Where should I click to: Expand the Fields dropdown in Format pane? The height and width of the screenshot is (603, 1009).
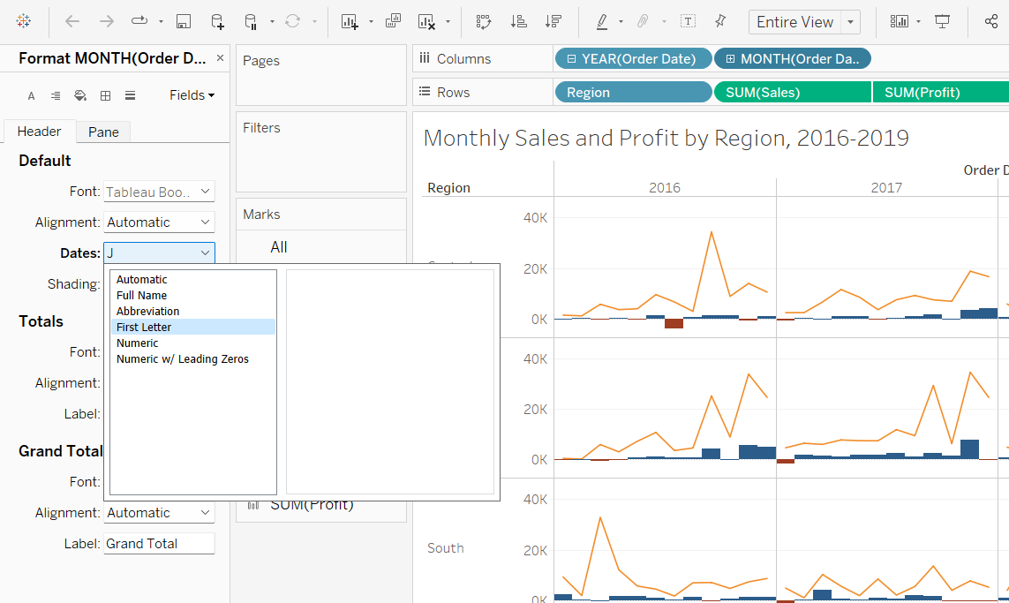click(192, 95)
